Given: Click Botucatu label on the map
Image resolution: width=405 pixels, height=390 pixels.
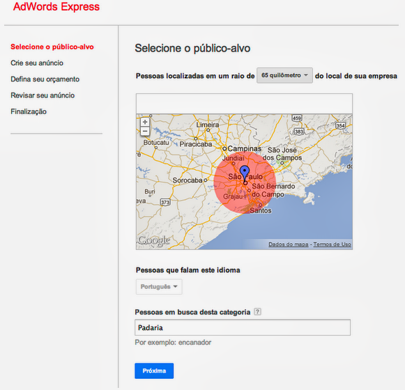Looking at the screenshot, I should (156, 143).
